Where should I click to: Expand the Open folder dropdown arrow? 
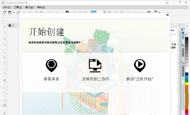coord(14,12)
